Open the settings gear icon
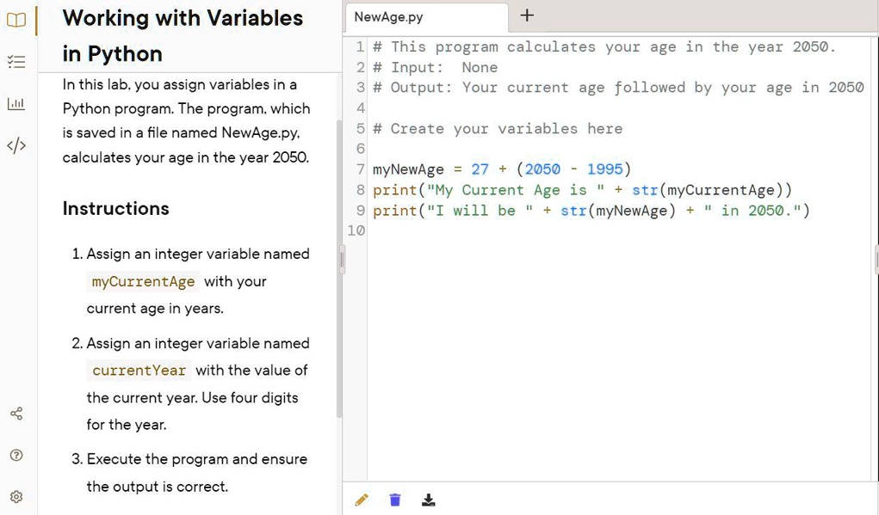The height and width of the screenshot is (515, 879). (16, 496)
